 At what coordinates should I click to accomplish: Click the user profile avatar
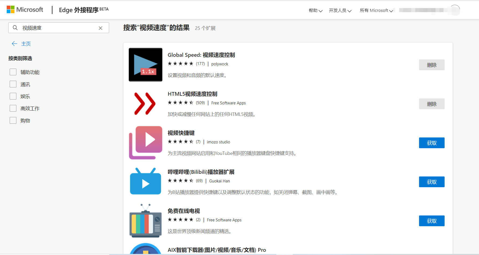455,10
